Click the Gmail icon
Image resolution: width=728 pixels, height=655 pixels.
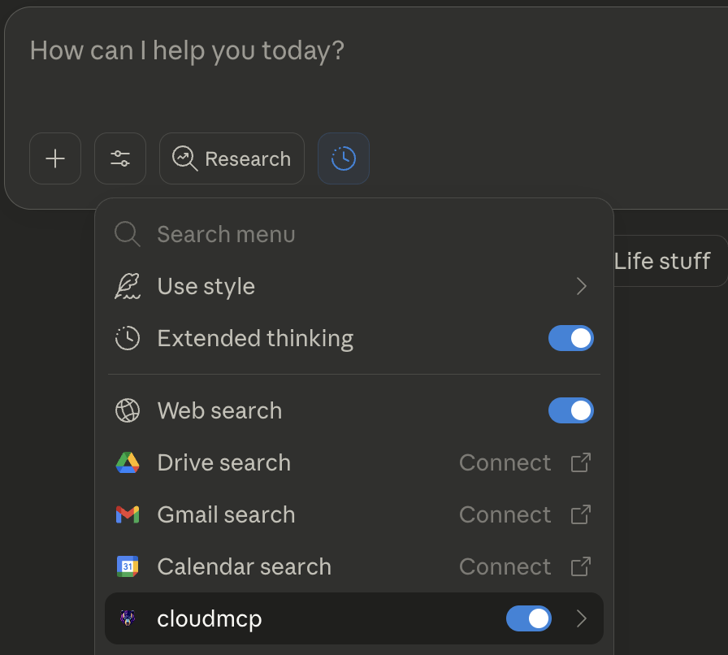tap(128, 514)
